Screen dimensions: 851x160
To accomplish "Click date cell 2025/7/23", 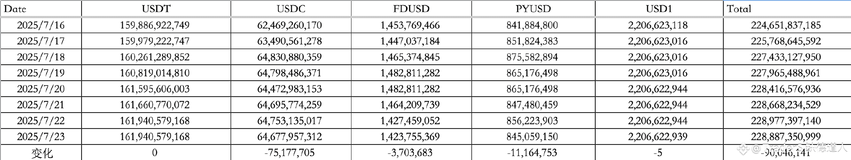I will pyautogui.click(x=41, y=137).
